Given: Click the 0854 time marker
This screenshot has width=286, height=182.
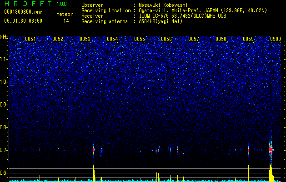Looking at the screenshot, I should point(112,39).
